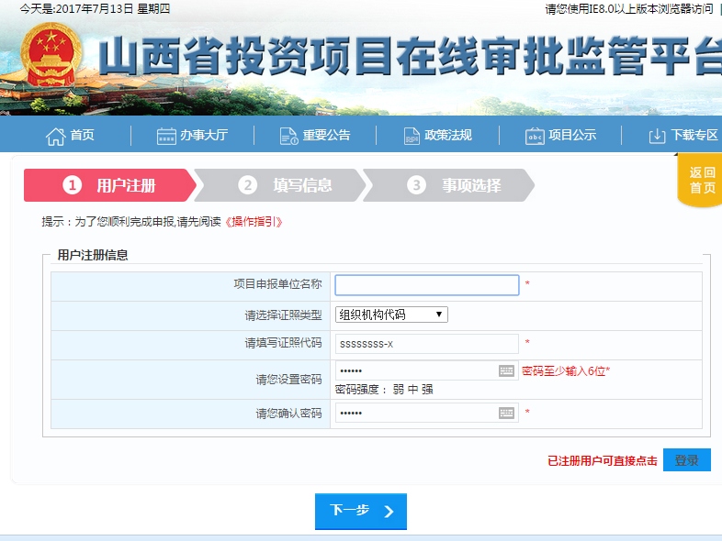The image size is (722, 541).
Task: Select step 1 用户注册 tab
Action: coord(110,185)
